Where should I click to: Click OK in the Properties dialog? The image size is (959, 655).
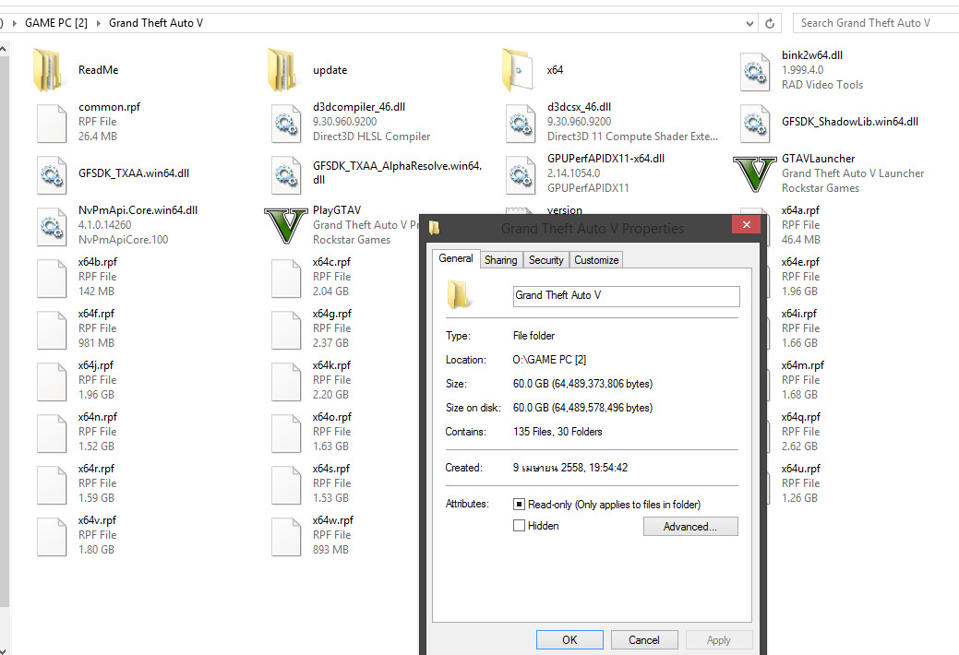(569, 639)
